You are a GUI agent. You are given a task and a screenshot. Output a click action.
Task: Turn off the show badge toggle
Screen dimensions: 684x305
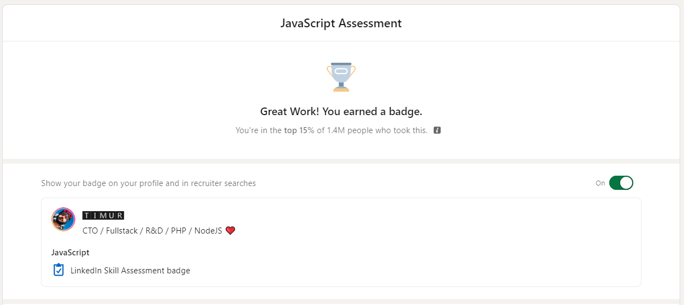(x=621, y=183)
